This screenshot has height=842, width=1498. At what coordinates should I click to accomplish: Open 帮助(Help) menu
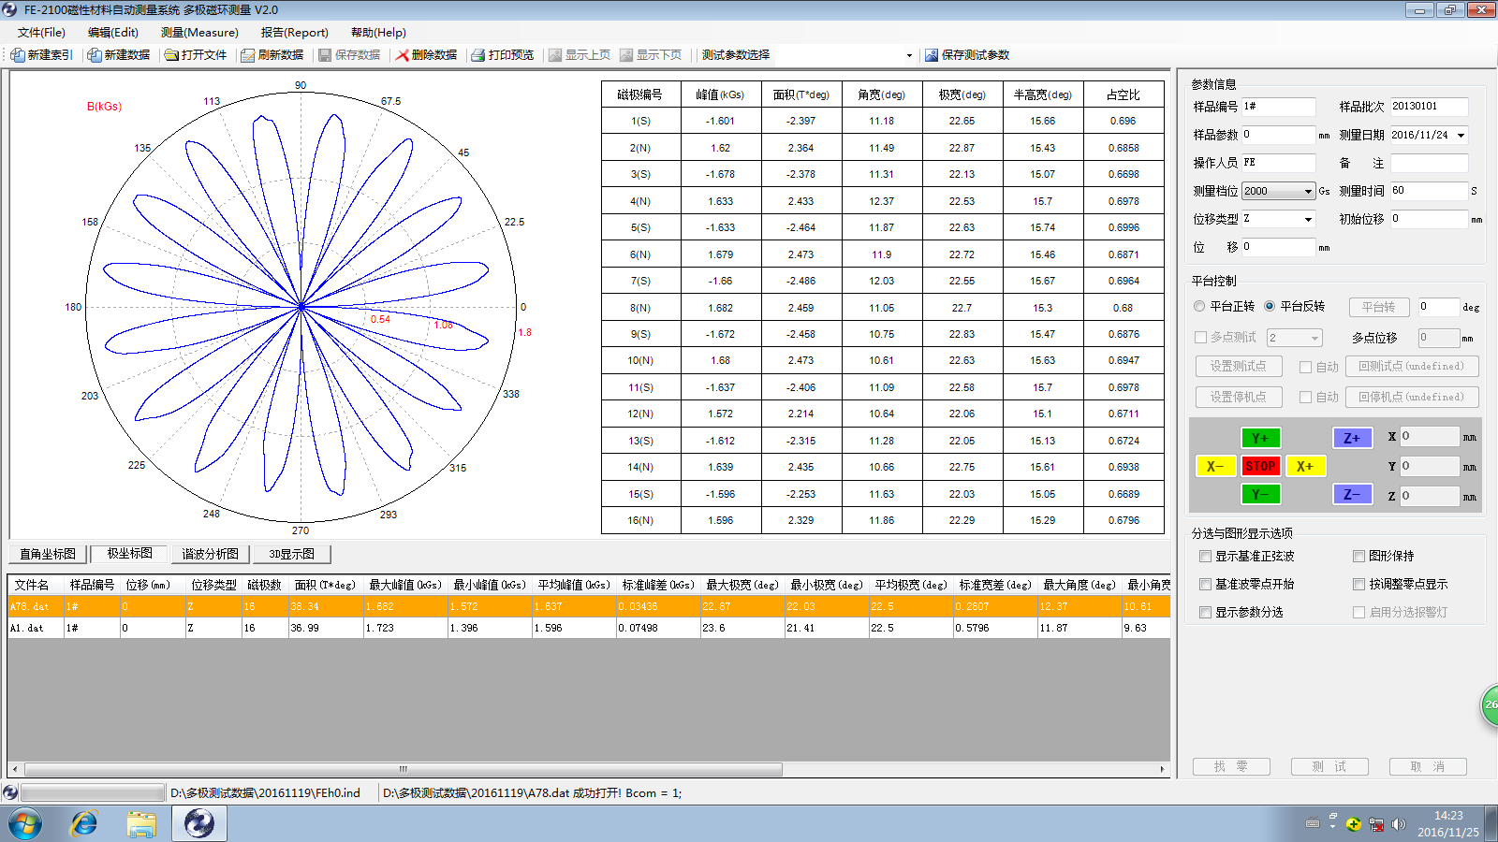378,32
